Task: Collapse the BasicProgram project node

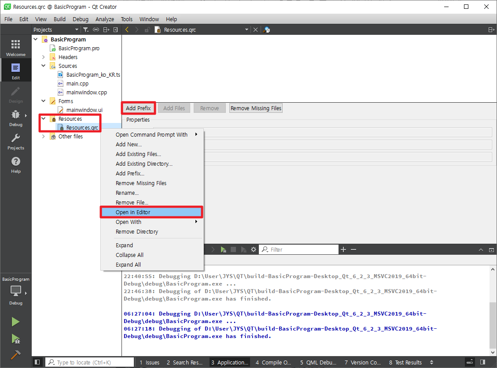Action: pyautogui.click(x=36, y=39)
